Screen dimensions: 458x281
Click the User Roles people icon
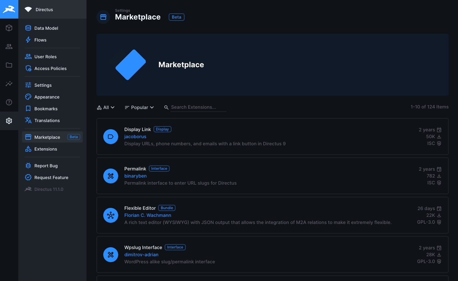click(x=28, y=56)
